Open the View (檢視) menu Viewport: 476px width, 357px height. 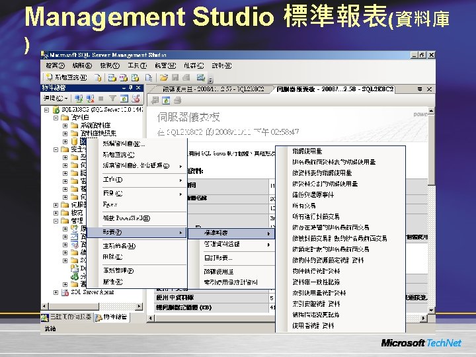[x=110, y=65]
